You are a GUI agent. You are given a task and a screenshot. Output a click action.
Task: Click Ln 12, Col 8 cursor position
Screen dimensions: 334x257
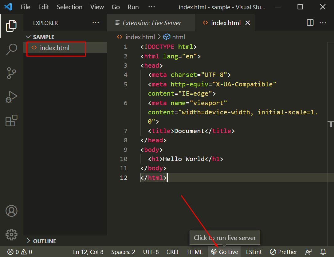88,252
